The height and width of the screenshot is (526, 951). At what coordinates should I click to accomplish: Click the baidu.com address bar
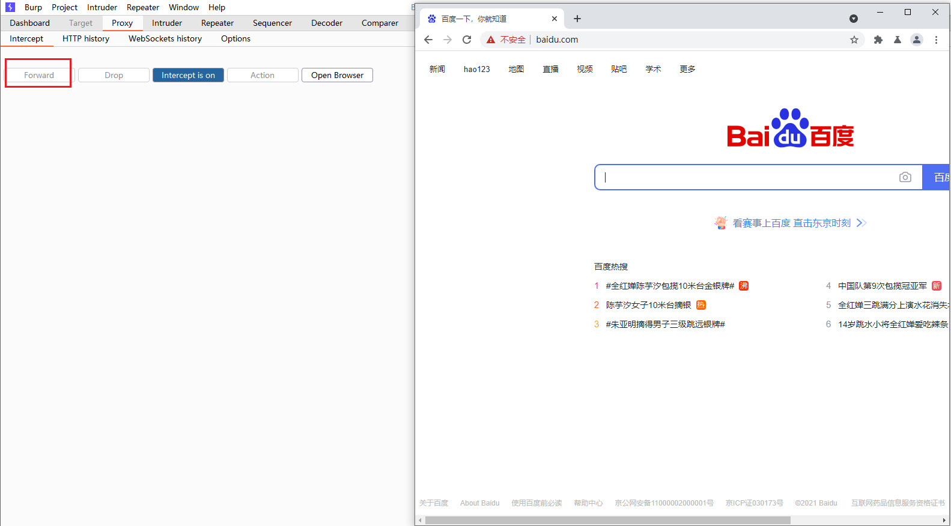673,40
